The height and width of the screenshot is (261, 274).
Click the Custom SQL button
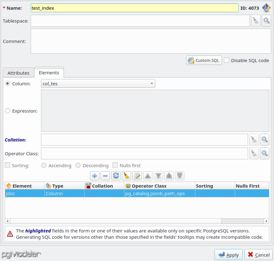click(204, 60)
